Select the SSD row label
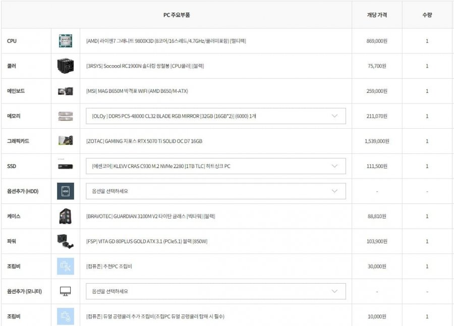This screenshot has width=454, height=326. point(12,166)
